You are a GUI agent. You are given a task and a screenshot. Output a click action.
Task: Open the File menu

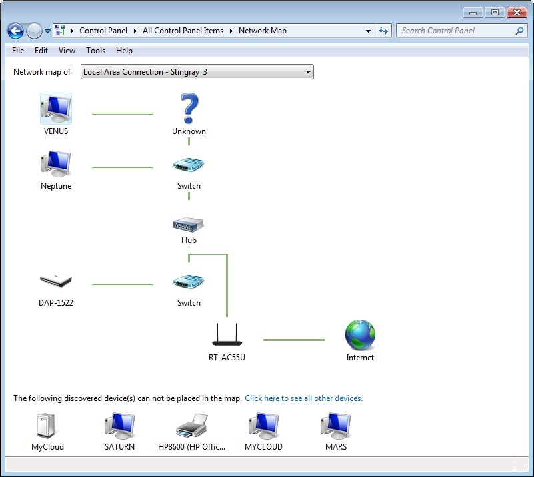[x=18, y=51]
